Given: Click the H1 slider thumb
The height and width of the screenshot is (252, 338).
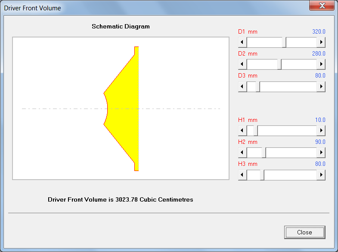Looking at the screenshot, I should pyautogui.click(x=256, y=131).
